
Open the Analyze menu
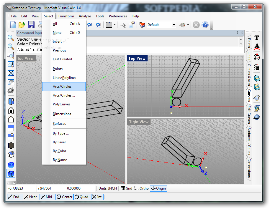click(85, 16)
